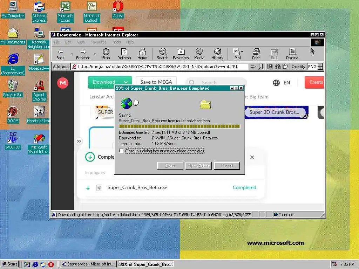Viewport: 359px width, 269px height.
Task: Click the taskbar clock showing 7:35 PM
Action: (x=347, y=264)
